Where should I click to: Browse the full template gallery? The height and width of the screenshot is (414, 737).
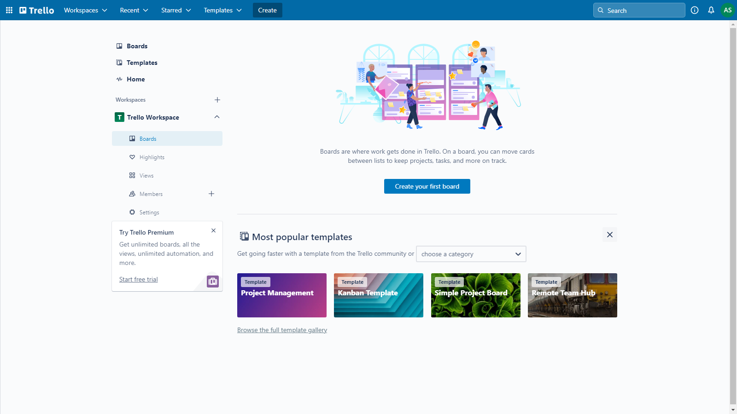tap(282, 330)
